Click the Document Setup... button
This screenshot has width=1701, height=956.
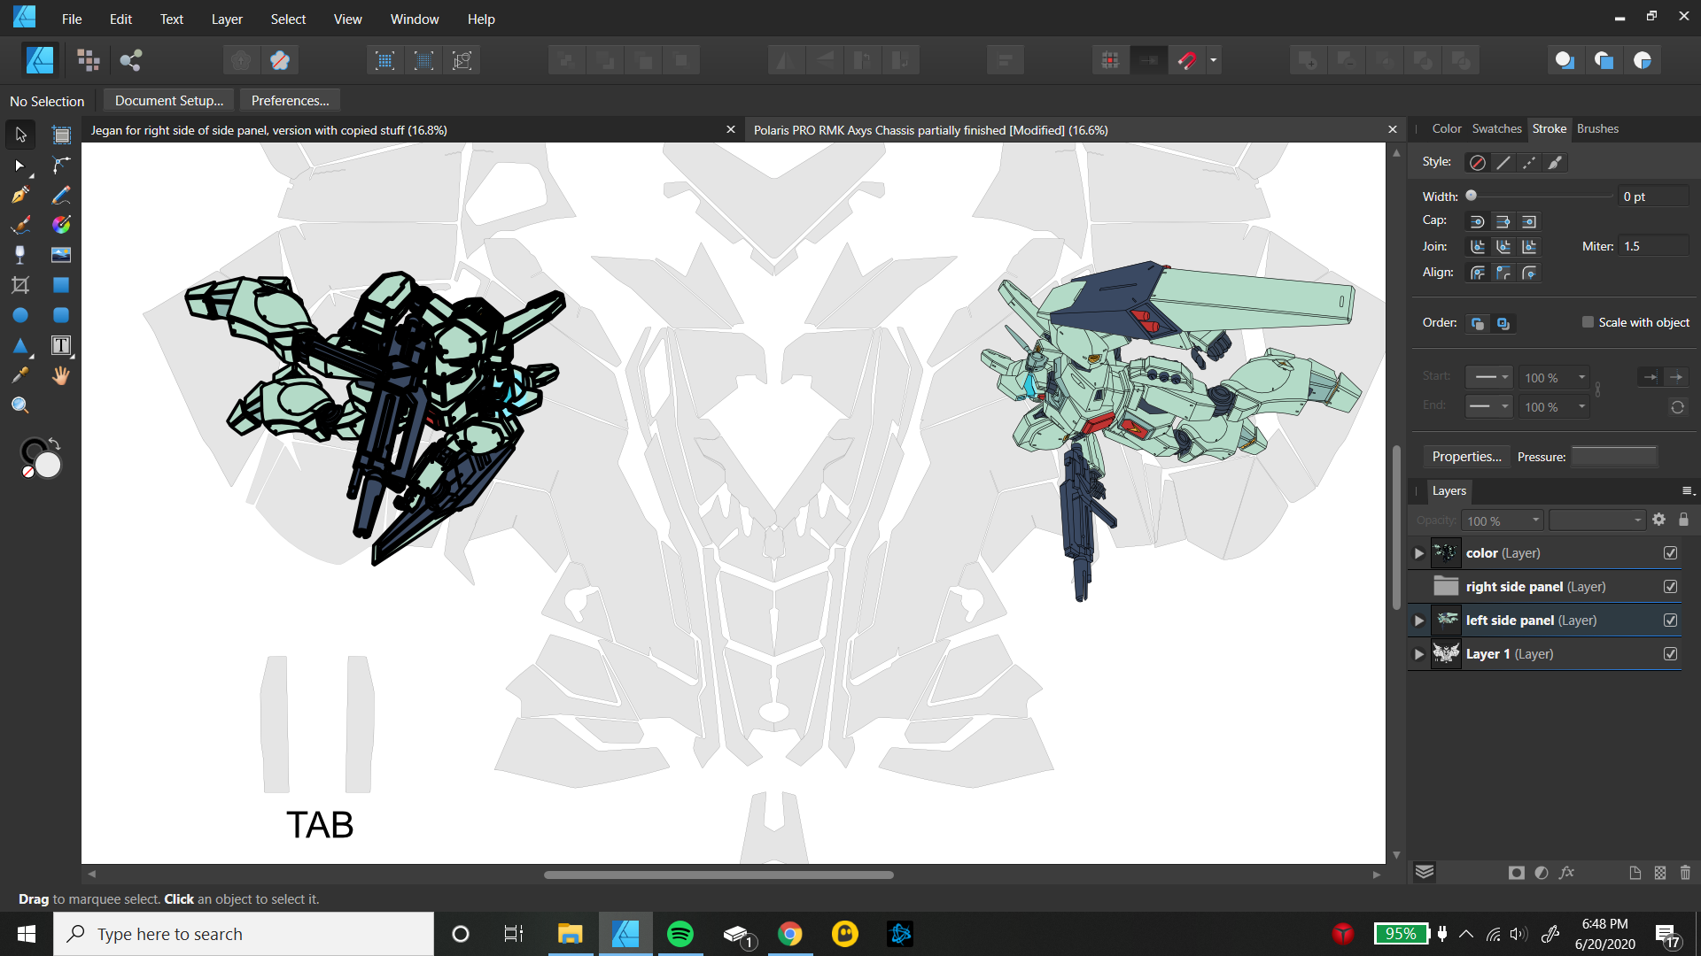point(169,101)
